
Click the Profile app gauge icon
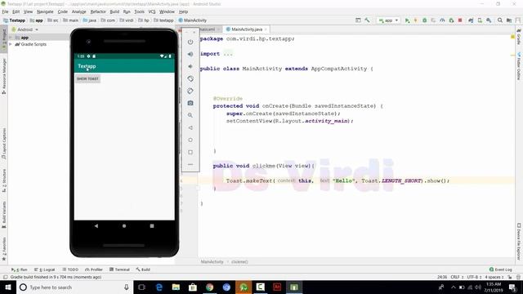pos(442,20)
